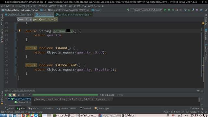Toggle tool window buttons in status bar corner
The width and height of the screenshot is (208, 117).
click(2, 112)
